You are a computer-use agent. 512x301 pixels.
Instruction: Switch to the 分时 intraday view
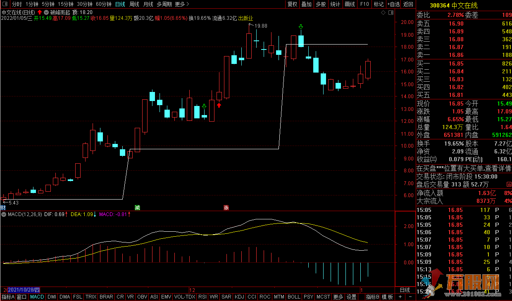(17, 4)
